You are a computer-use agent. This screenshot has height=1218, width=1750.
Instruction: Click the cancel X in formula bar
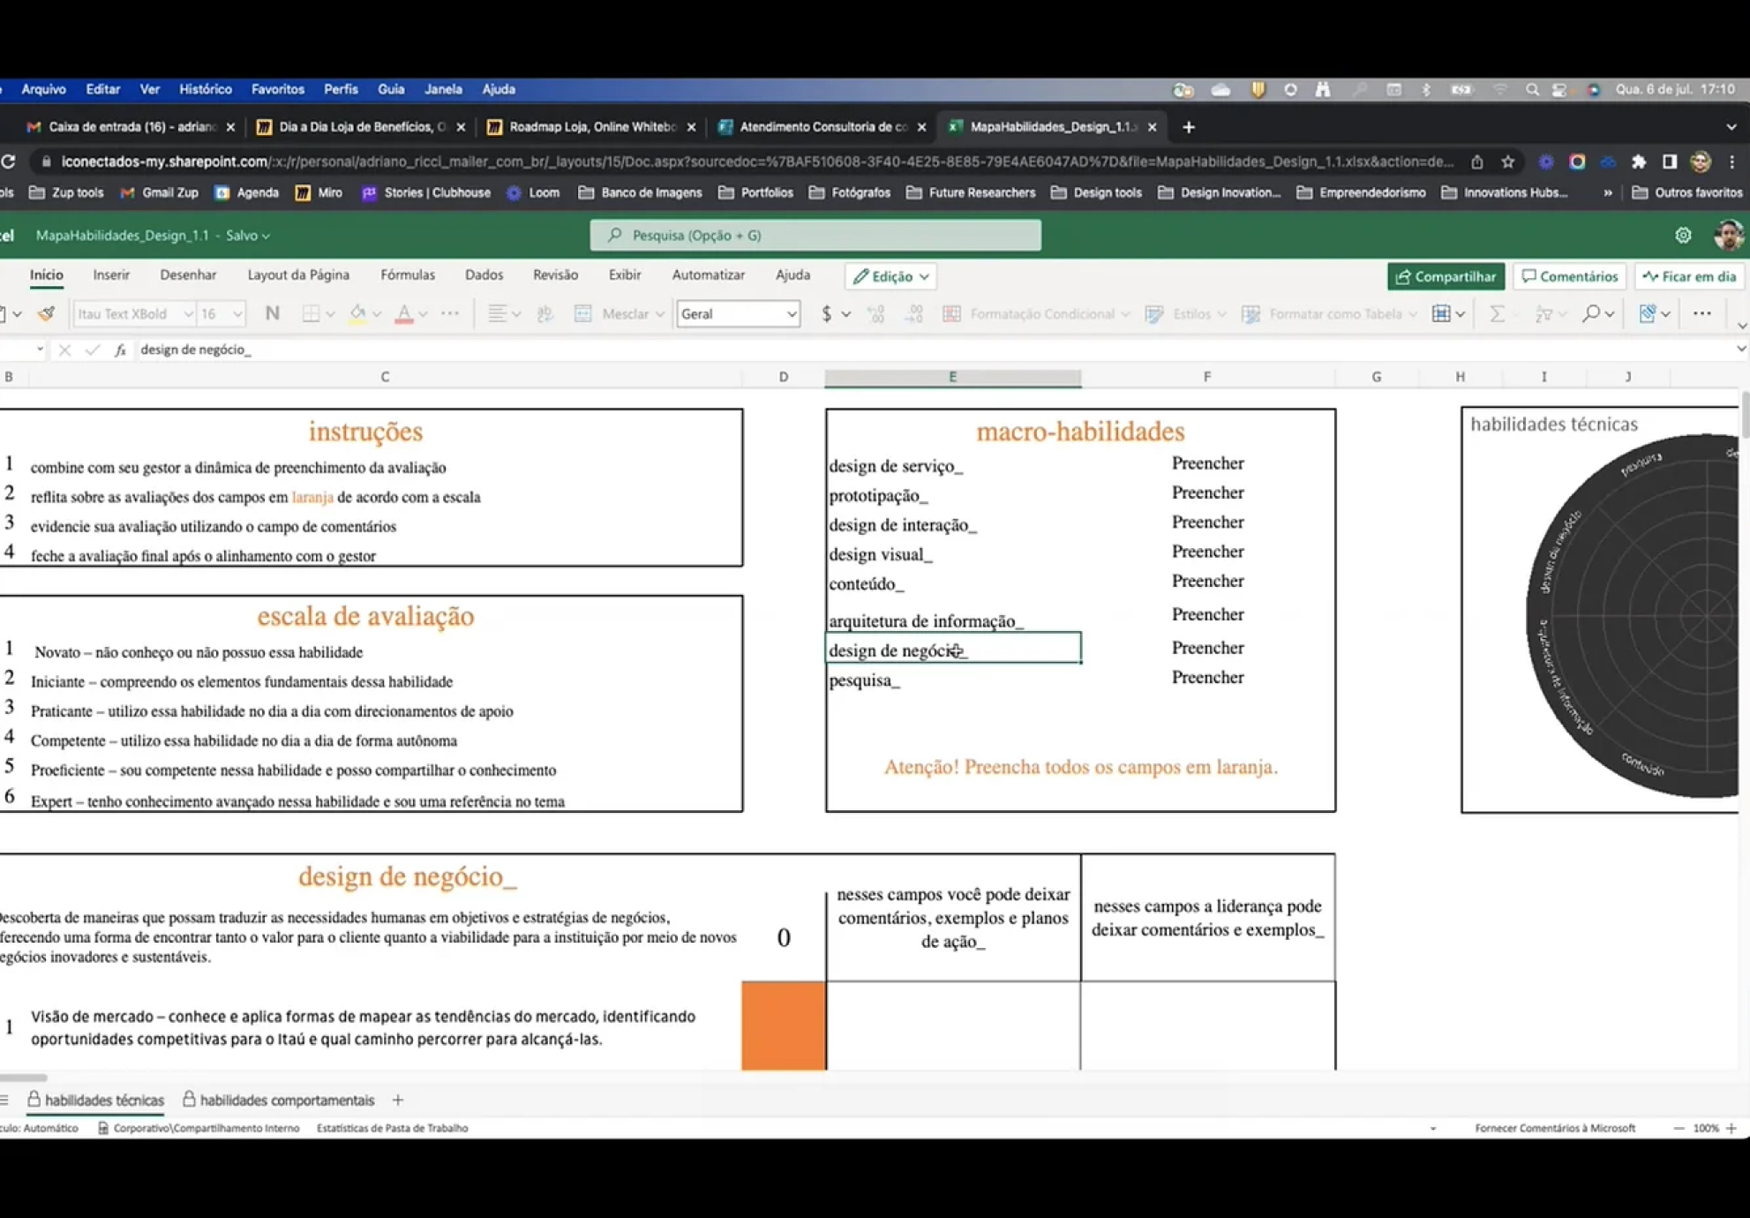coord(64,350)
